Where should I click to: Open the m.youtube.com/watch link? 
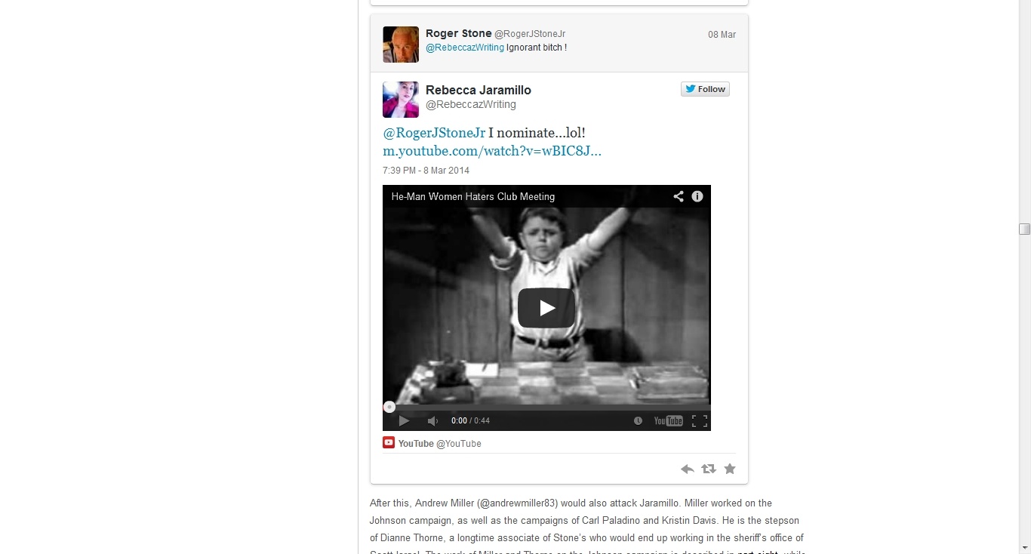tap(492, 151)
